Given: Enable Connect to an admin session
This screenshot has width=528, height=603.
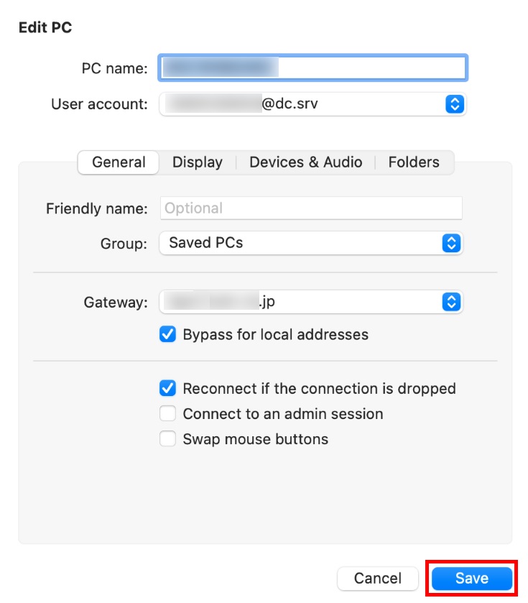Looking at the screenshot, I should (167, 414).
